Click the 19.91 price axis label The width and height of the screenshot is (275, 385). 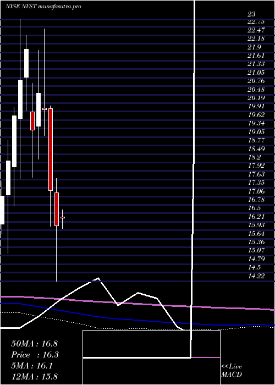(256, 106)
